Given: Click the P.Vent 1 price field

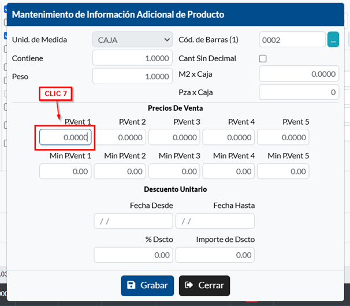Looking at the screenshot, I should 65,137.
